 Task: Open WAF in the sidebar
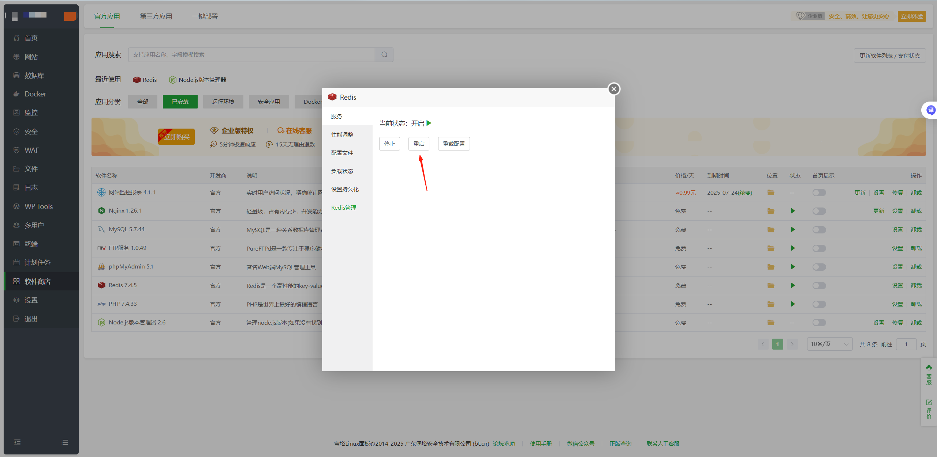coord(41,150)
